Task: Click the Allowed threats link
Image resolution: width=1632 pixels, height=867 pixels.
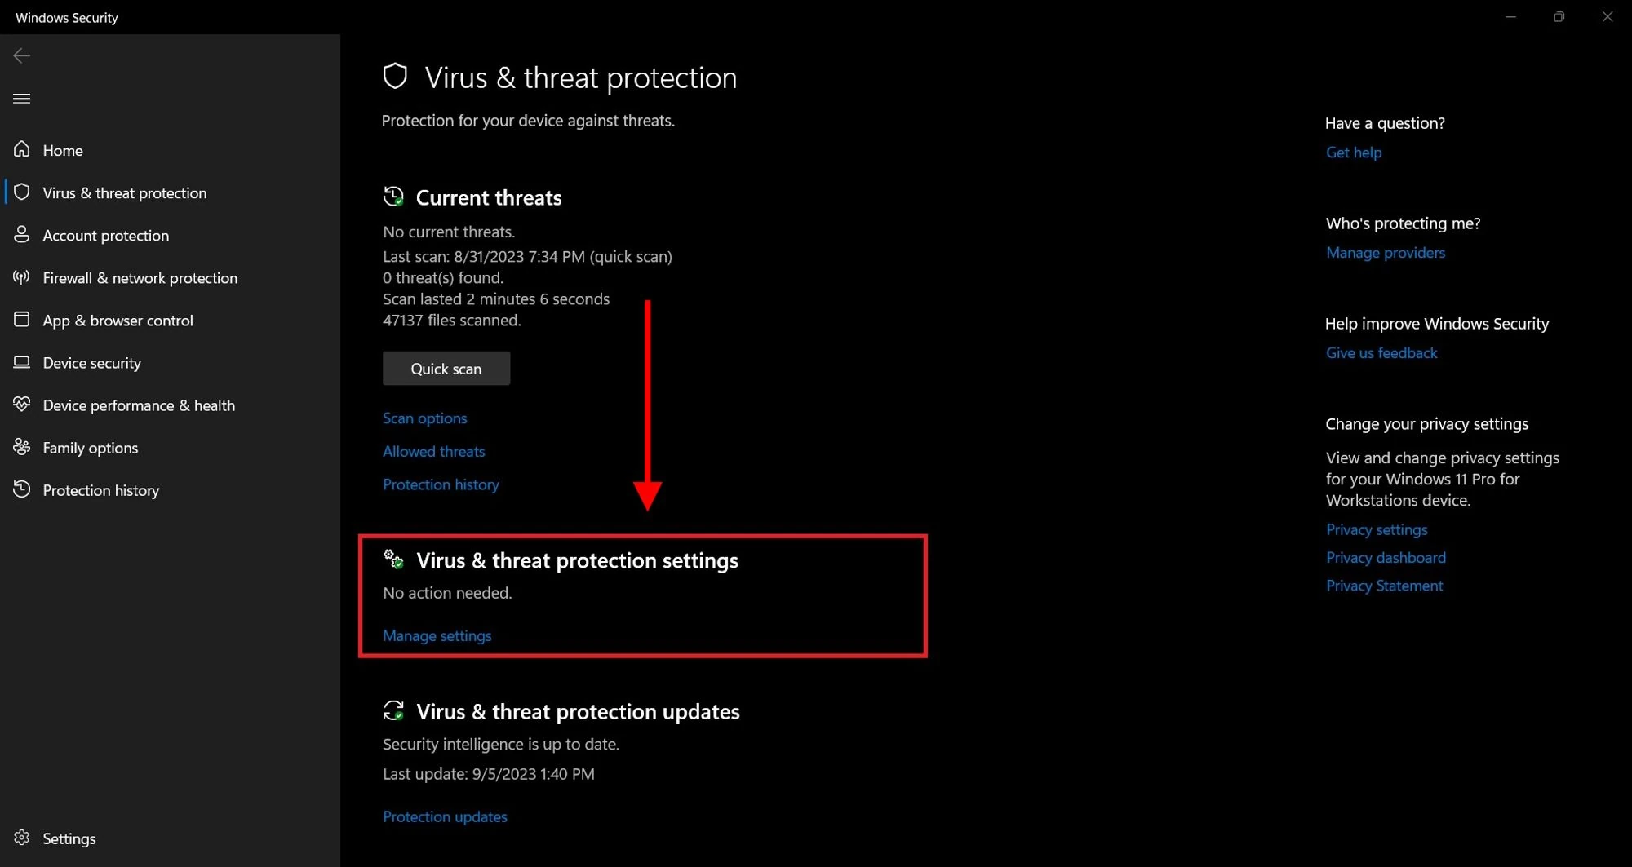Action: 433,451
